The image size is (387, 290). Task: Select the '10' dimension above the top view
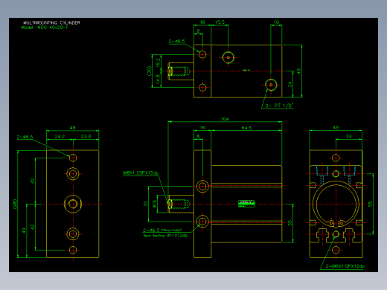pos(276,22)
